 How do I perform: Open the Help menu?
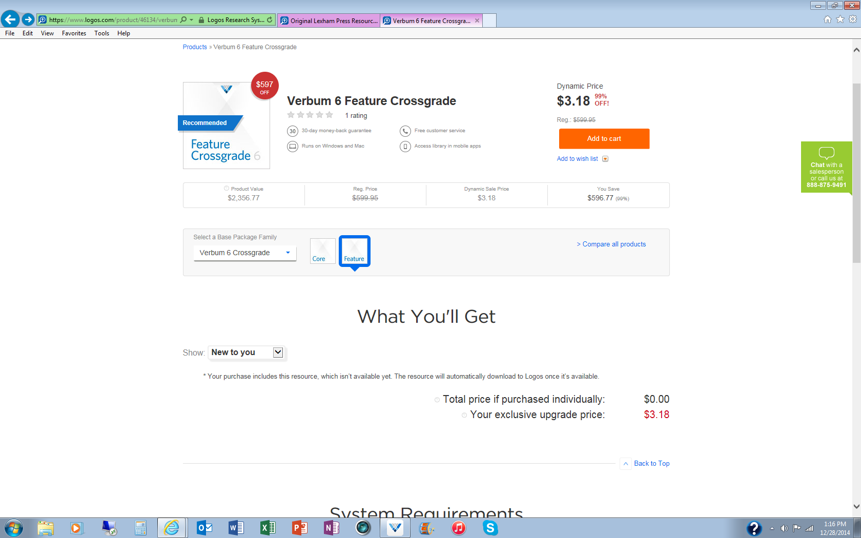click(x=124, y=33)
